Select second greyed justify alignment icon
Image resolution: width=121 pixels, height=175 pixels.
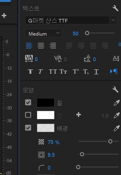(x=81, y=46)
